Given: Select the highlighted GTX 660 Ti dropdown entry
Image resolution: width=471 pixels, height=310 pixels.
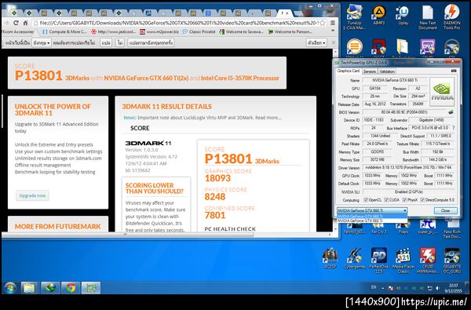Looking at the screenshot, I should tap(372, 216).
